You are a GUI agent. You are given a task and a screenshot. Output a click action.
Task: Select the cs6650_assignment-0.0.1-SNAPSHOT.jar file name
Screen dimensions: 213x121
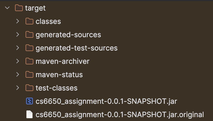[x=106, y=101]
